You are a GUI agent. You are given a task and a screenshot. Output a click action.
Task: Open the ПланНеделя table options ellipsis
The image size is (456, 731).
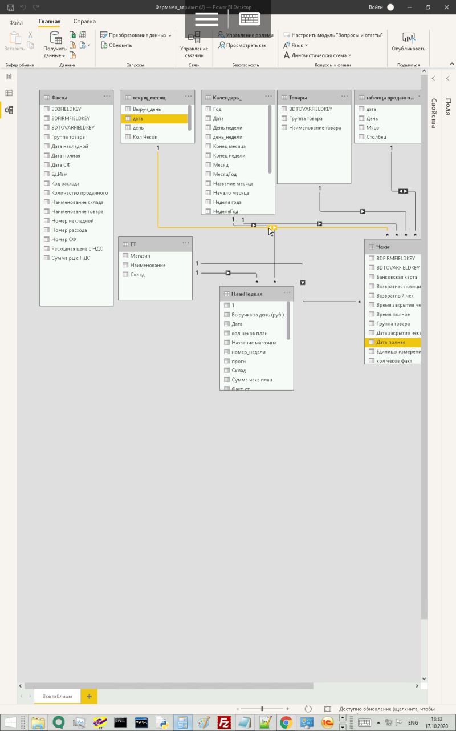click(x=287, y=292)
